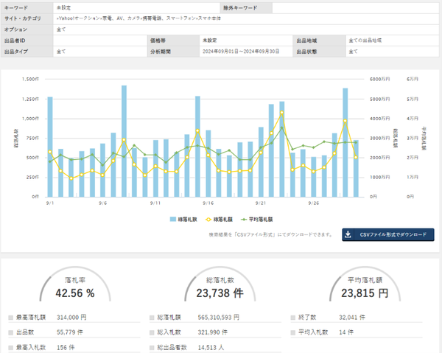Select the tallest blue bar, on 9/8
This screenshot has height=353, width=442.
(124, 141)
